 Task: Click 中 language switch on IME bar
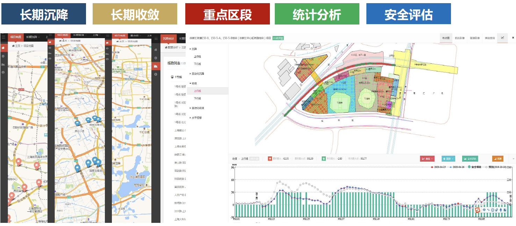pyautogui.click(x=484, y=210)
